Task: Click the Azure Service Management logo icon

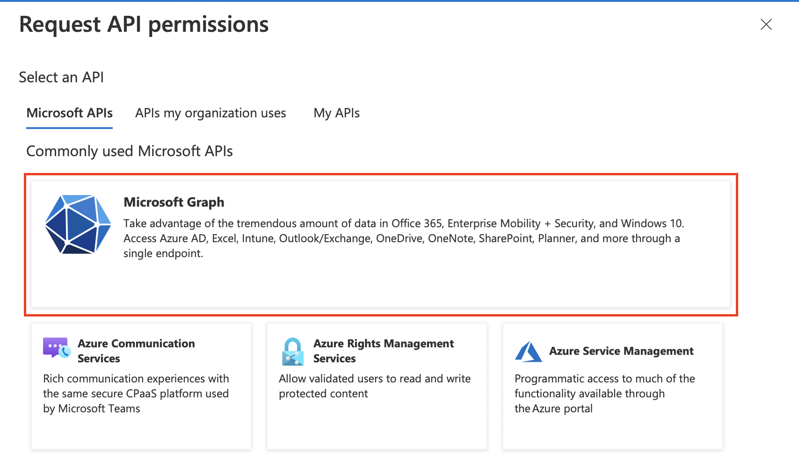Action: [528, 352]
